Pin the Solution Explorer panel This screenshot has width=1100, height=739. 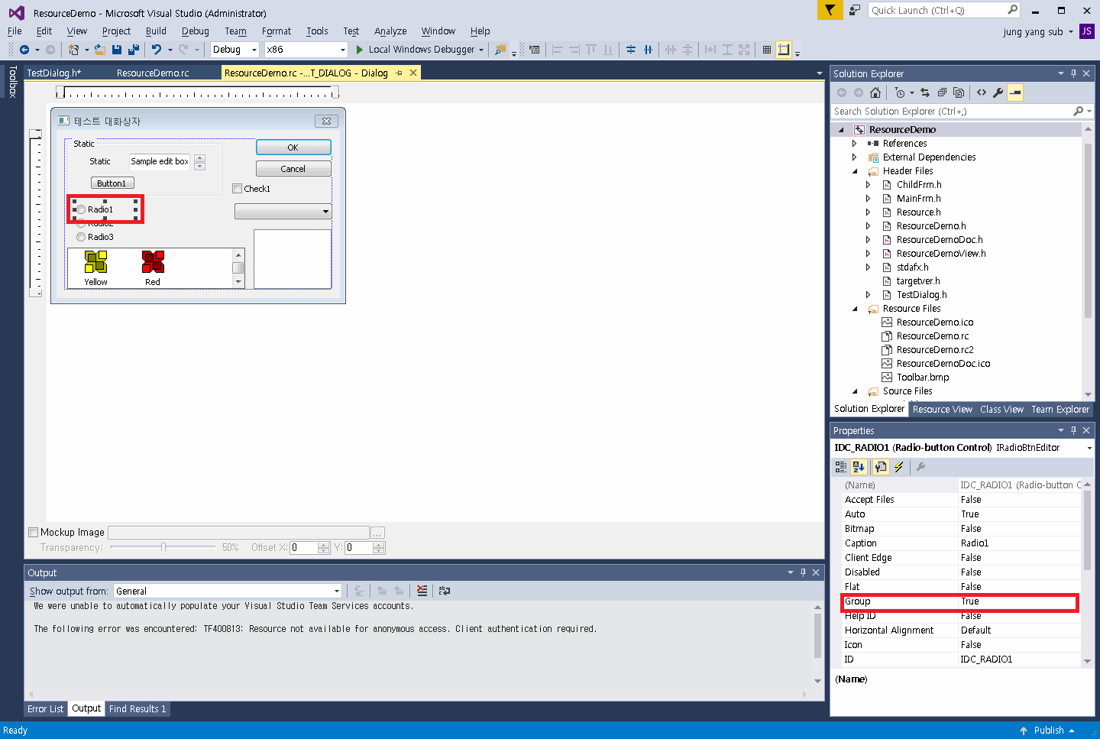point(1073,73)
